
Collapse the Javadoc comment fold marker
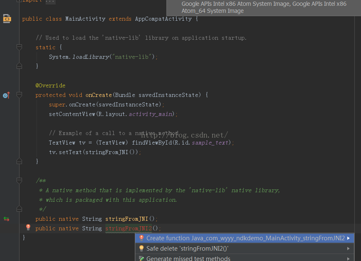click(x=20, y=181)
